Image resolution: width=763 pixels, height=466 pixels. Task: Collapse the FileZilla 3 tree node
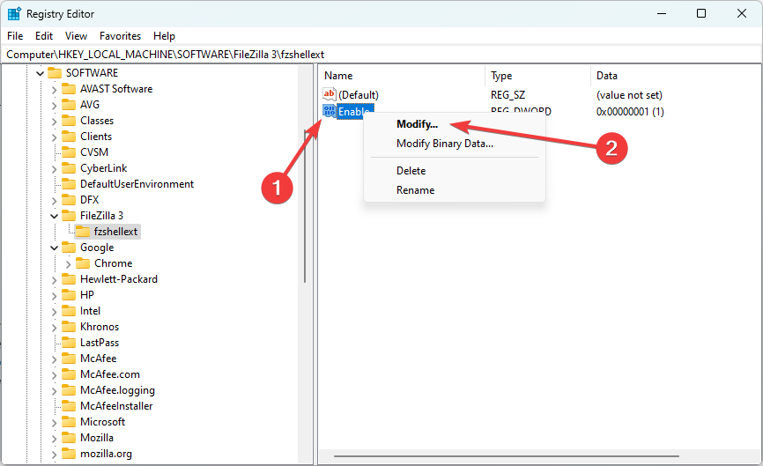[54, 216]
